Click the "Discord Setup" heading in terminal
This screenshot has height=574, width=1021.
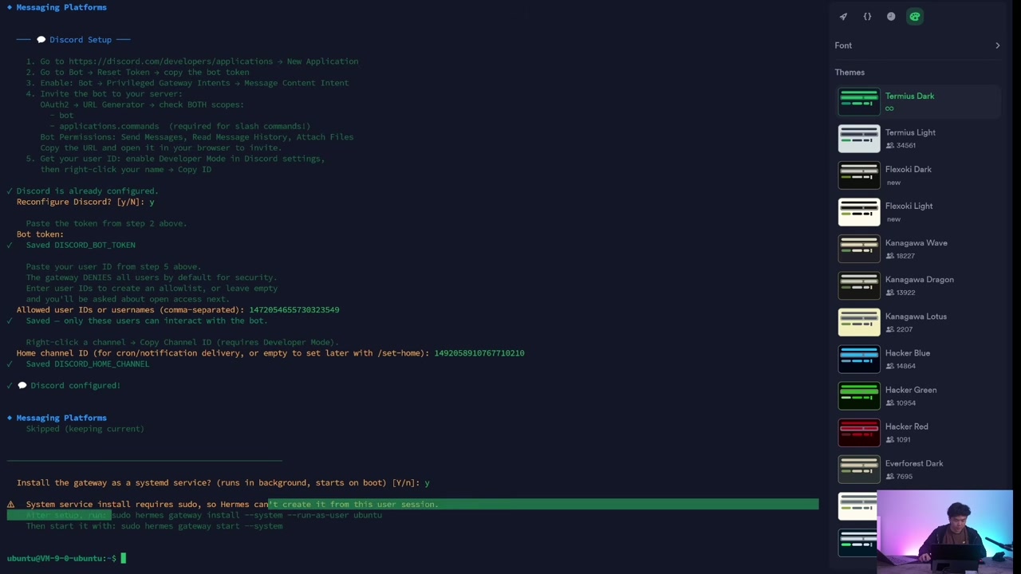pos(81,40)
